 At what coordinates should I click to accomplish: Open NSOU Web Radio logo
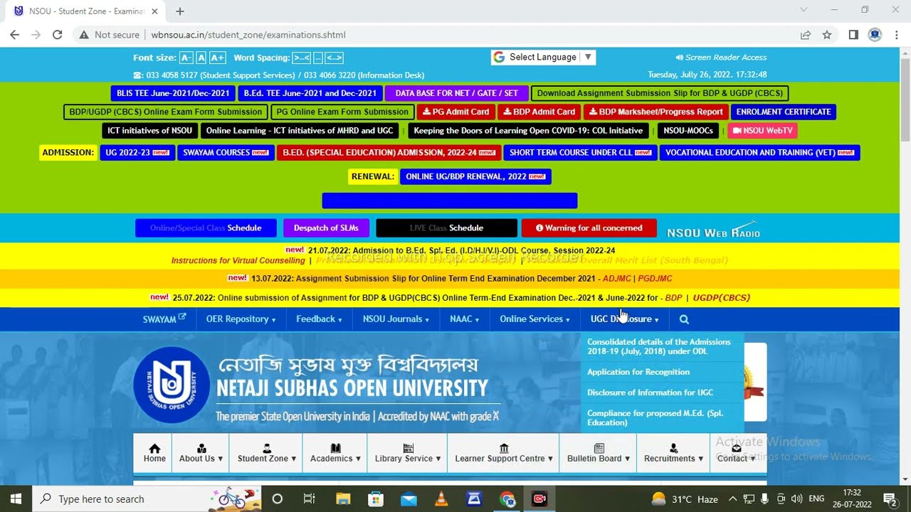click(x=713, y=230)
